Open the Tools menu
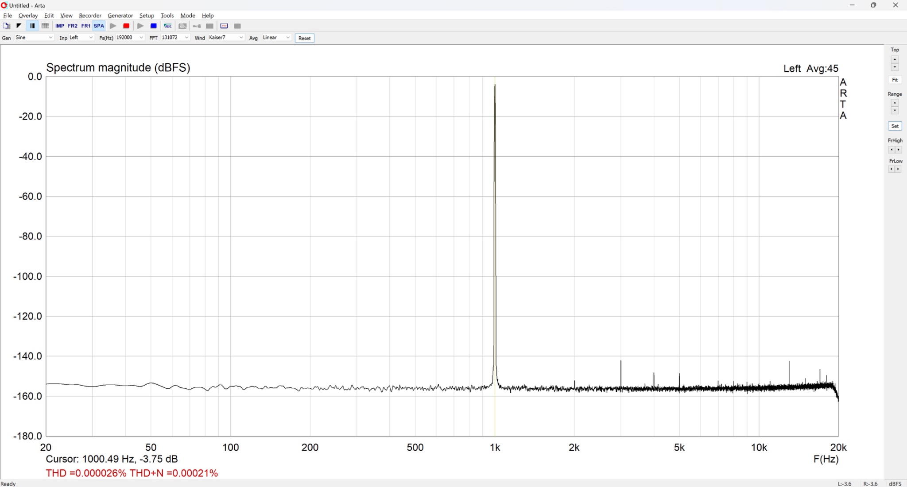This screenshot has height=487, width=907. click(x=167, y=15)
